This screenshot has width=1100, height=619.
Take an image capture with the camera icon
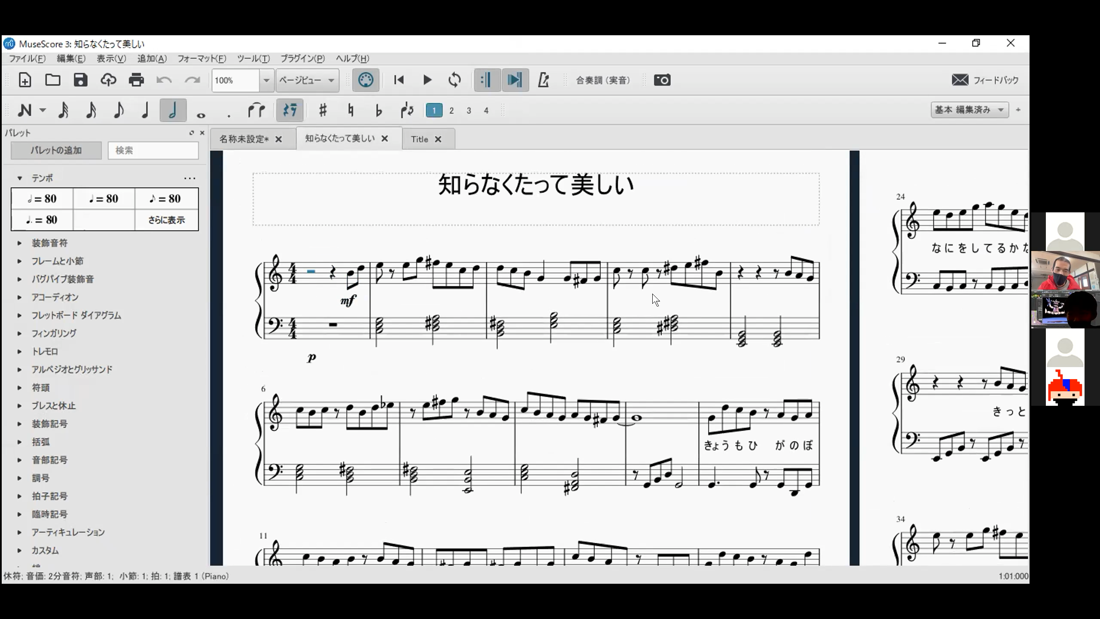[662, 80]
